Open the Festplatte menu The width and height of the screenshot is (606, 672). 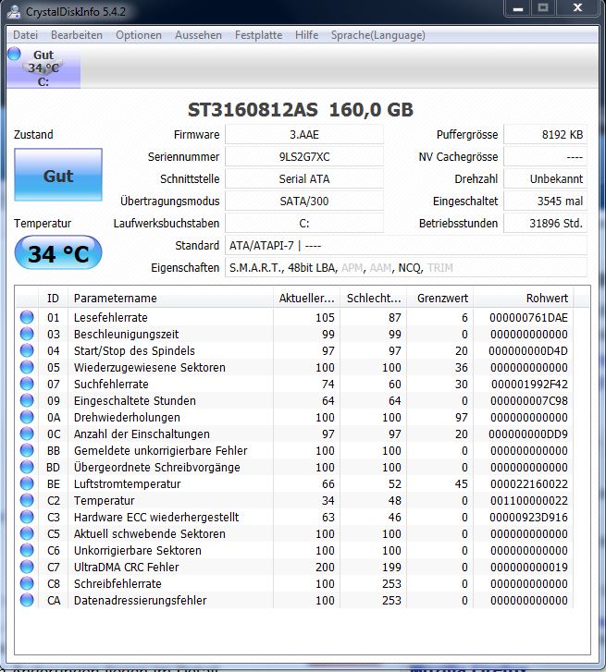point(259,35)
